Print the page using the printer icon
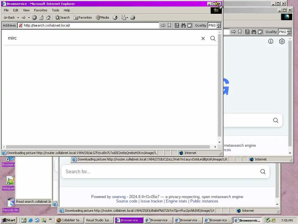298x224 pixels. pos(133,17)
